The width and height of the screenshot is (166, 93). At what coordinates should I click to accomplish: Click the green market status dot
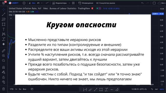tap(97, 9)
